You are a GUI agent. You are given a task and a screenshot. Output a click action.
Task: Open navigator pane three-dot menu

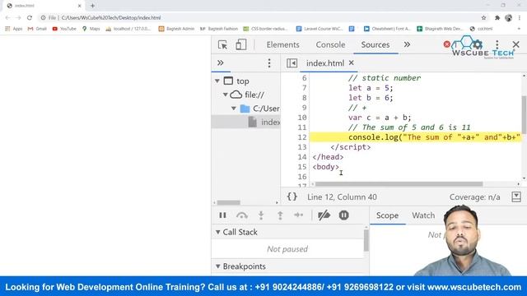pyautogui.click(x=269, y=62)
